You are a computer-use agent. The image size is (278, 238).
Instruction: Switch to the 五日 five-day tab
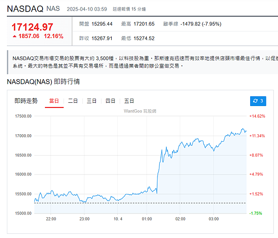click(129, 101)
